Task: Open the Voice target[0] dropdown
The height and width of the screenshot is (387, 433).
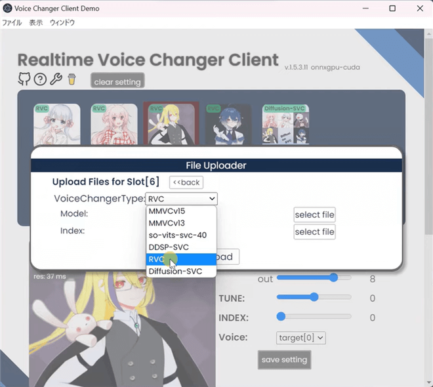Action: (301, 338)
